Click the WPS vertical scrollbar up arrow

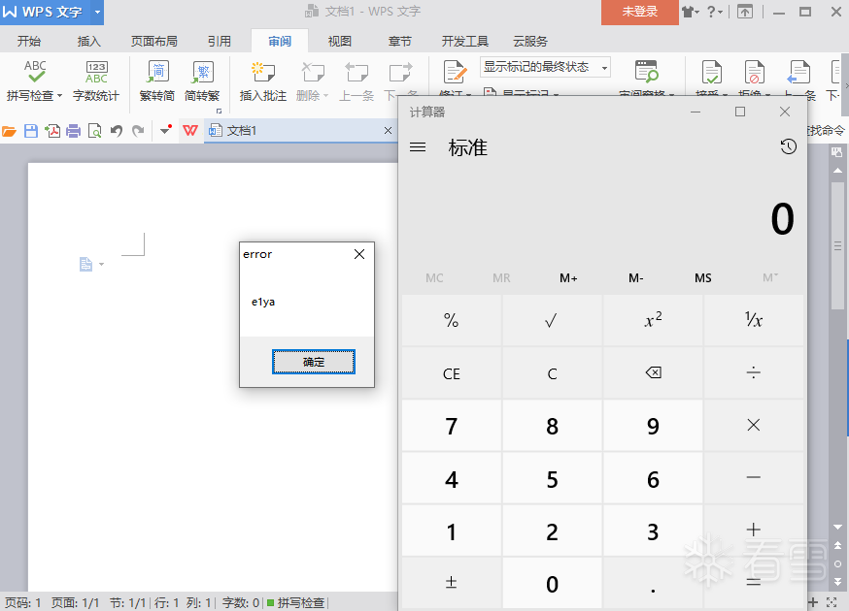[x=837, y=171]
